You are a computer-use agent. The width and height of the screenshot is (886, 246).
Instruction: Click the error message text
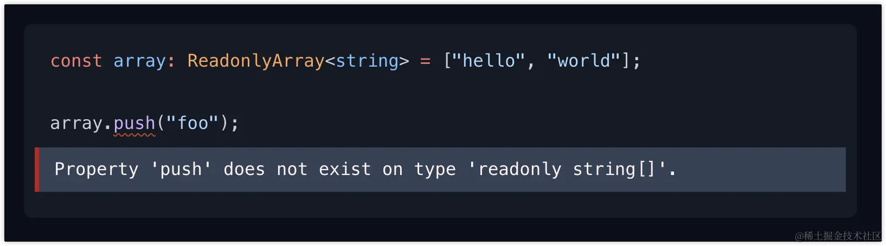point(365,170)
